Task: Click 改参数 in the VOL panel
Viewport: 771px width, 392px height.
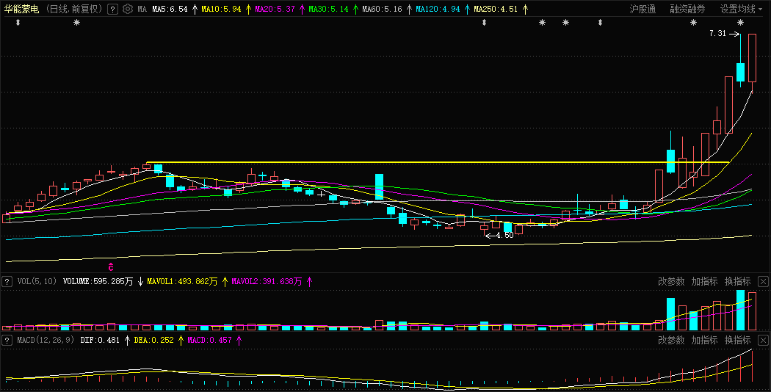Action: [671, 281]
